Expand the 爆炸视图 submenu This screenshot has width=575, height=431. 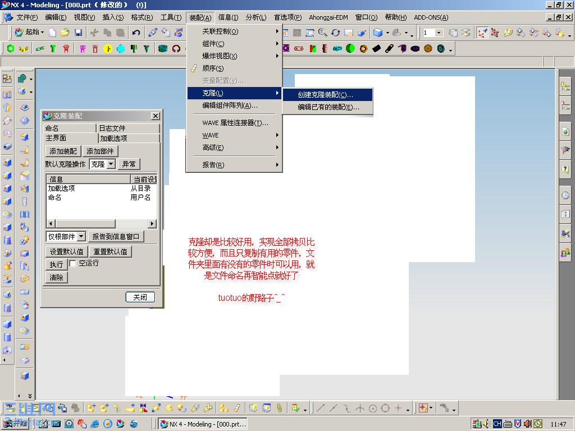tap(234, 56)
